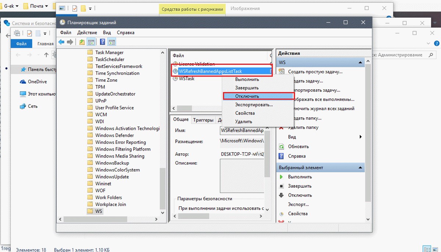This screenshot has width=441, height=252.
Task: Click the red X icon beside Удалить папку
Action: click(x=282, y=128)
